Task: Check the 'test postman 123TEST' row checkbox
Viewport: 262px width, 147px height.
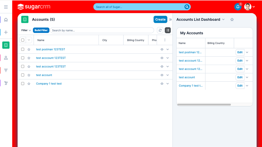Action: point(23,49)
